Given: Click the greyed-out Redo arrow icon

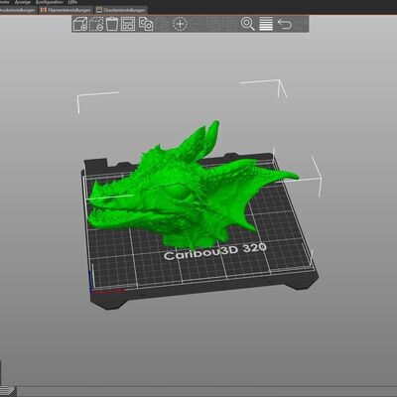Looking at the screenshot, I should [x=301, y=24].
